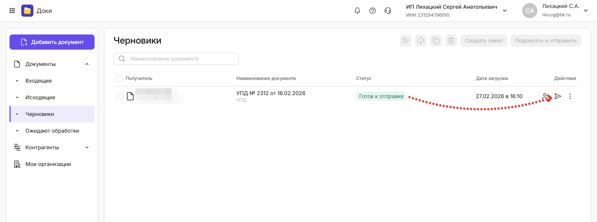Open the help question mark icon
The width and height of the screenshot is (597, 222).
tap(372, 11)
